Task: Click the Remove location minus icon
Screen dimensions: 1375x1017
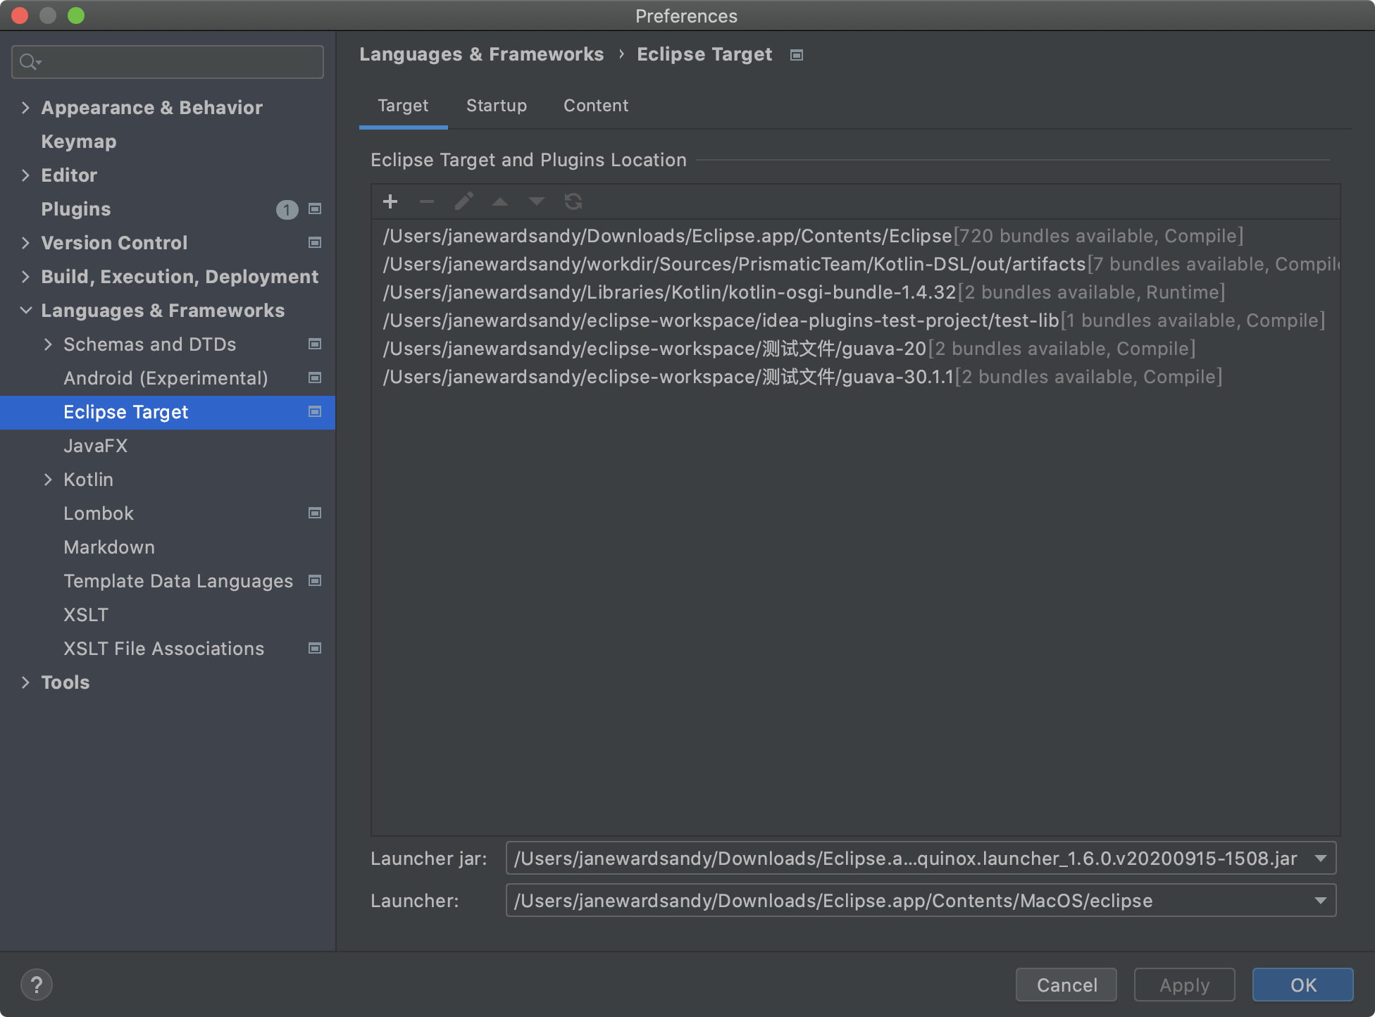Action: click(427, 202)
